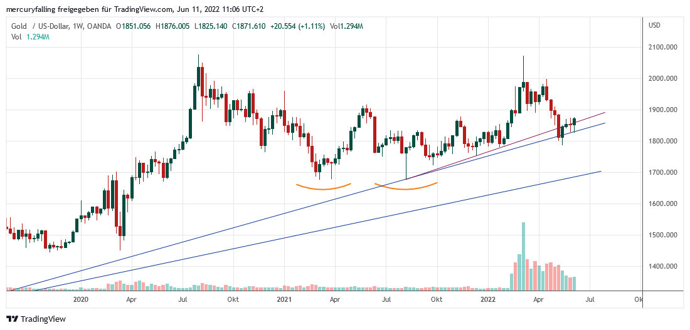The image size is (690, 330).
Task: Click the open price value O1851.056
Action: coord(133,26)
